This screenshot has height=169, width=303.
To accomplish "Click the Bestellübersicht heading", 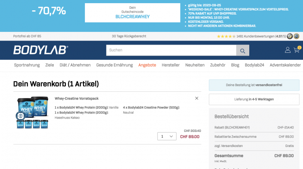I will (x=231, y=117).
